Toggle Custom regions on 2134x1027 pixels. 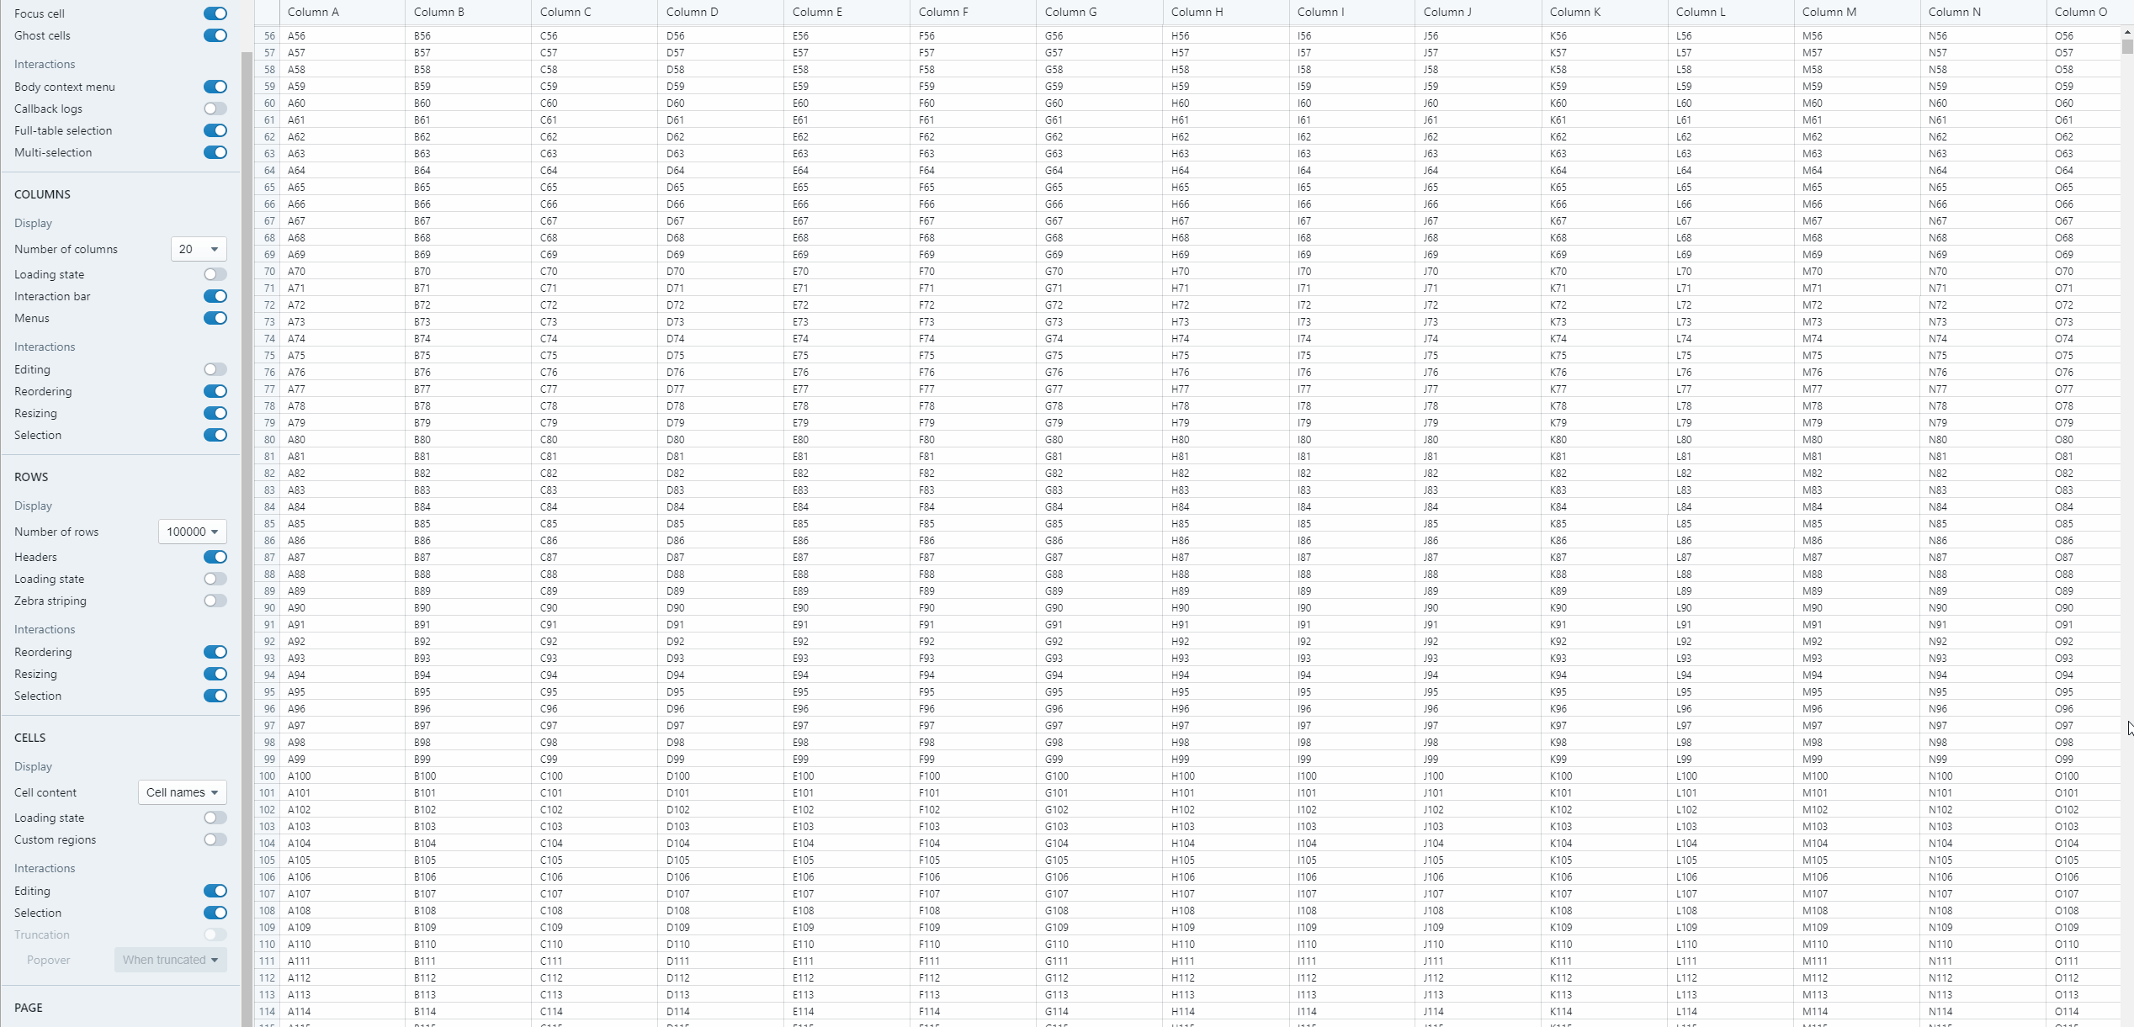215,839
